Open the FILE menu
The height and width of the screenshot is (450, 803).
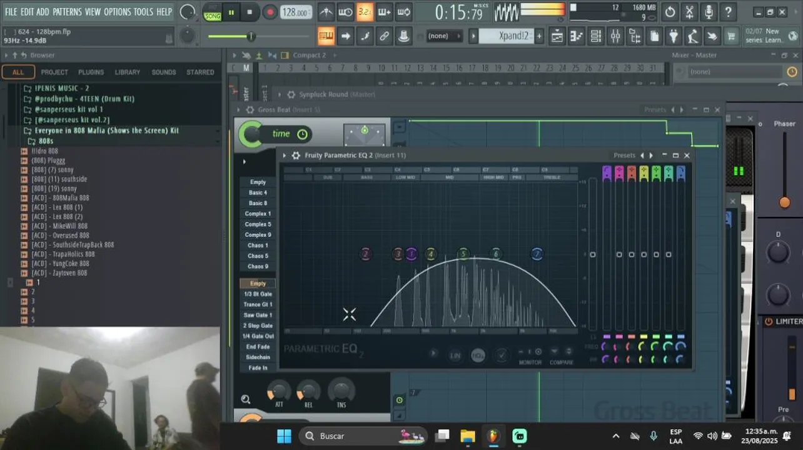click(11, 12)
